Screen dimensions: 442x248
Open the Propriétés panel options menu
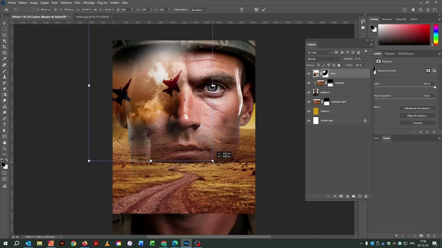click(x=439, y=54)
